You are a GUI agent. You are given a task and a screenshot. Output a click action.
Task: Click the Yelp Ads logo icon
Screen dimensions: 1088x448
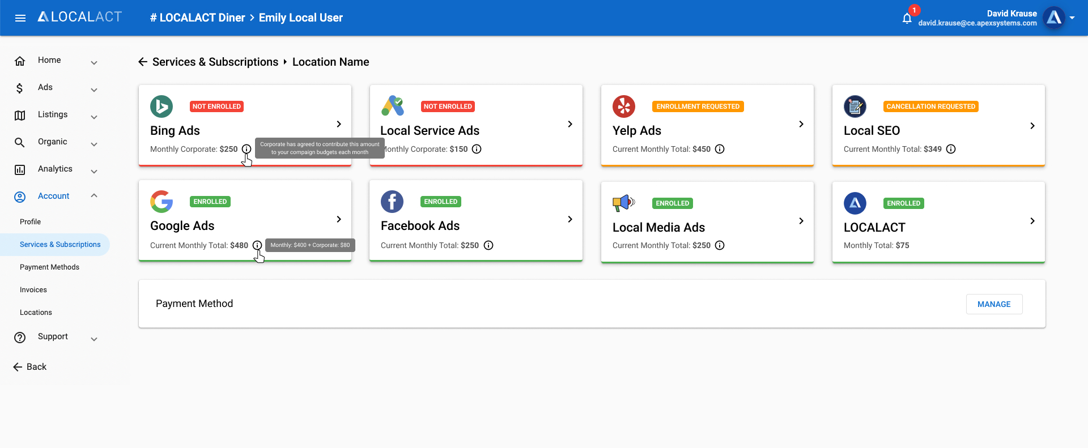click(624, 106)
